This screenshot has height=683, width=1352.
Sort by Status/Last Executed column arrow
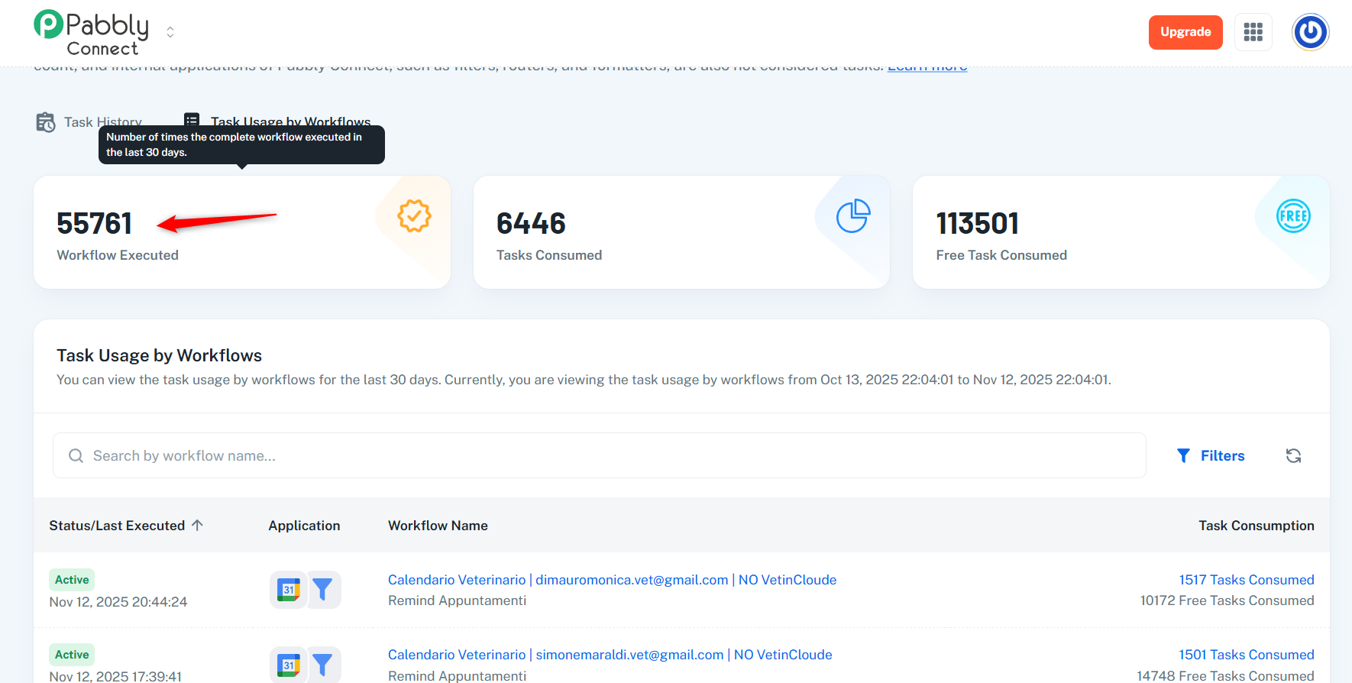pos(197,526)
